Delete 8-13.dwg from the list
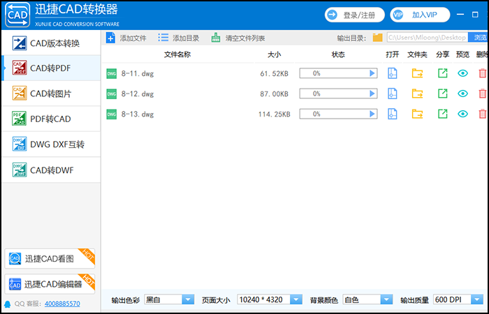 [x=483, y=114]
